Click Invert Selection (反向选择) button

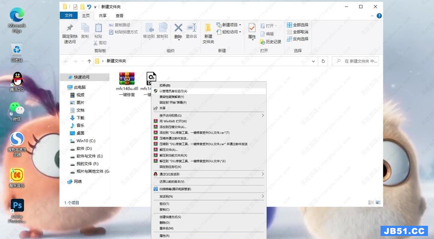click(x=298, y=39)
